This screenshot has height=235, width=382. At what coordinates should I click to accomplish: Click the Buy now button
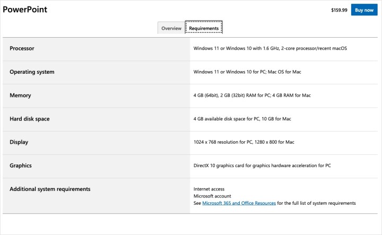[364, 10]
